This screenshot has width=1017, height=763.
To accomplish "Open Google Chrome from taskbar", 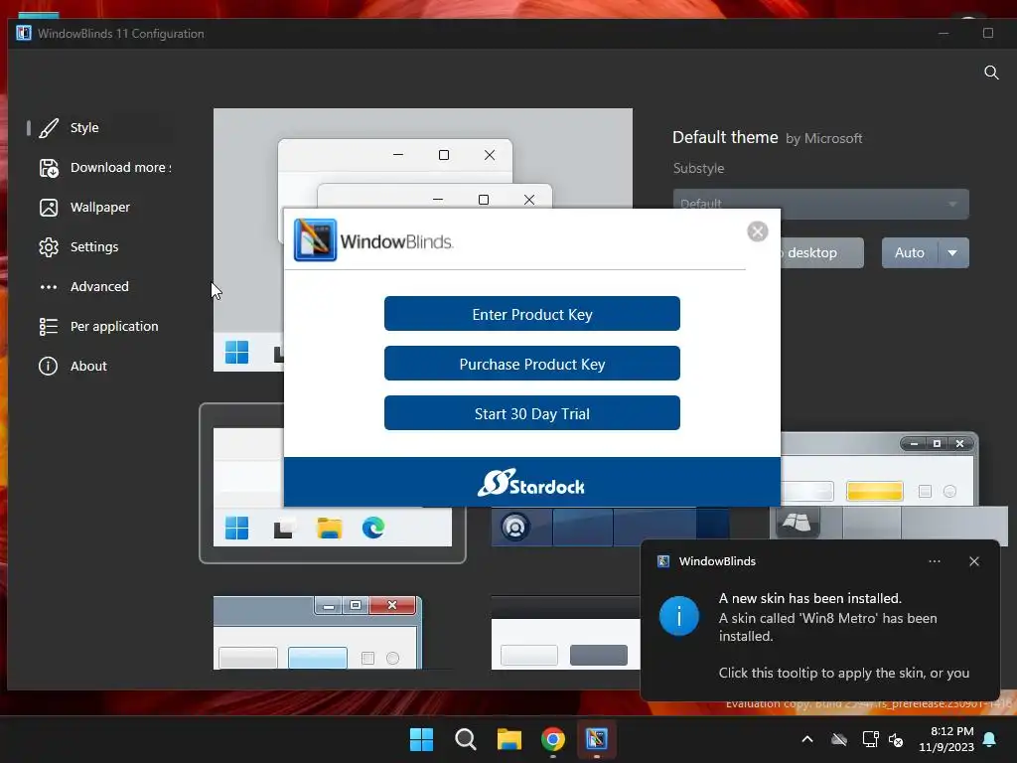I will coord(553,739).
